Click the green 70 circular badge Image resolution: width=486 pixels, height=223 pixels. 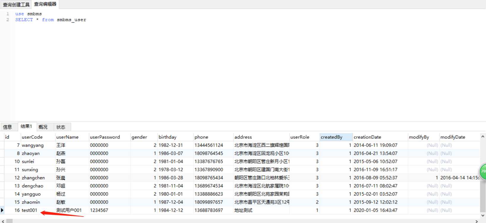[483, 171]
